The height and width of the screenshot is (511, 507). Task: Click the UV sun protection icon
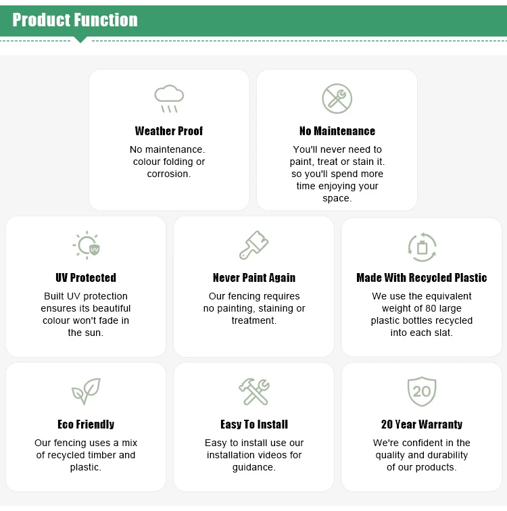tap(87, 245)
